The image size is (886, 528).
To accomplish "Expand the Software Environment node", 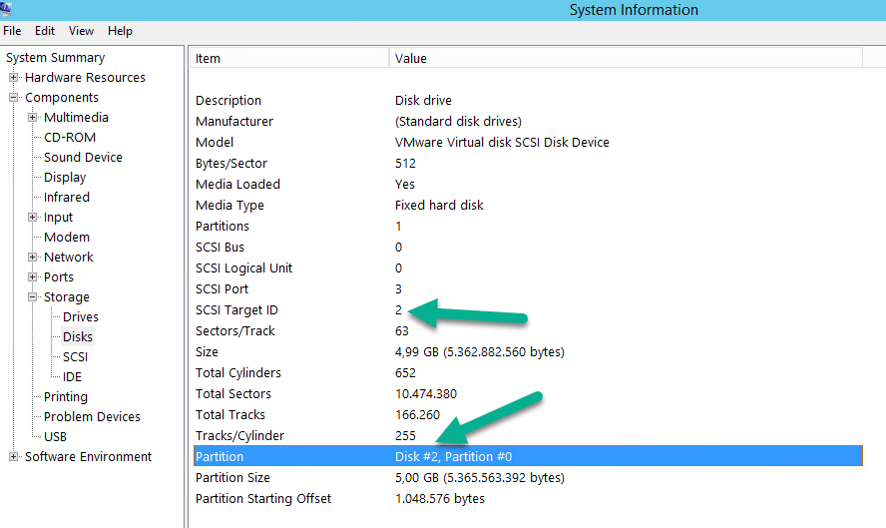I will click(x=14, y=457).
